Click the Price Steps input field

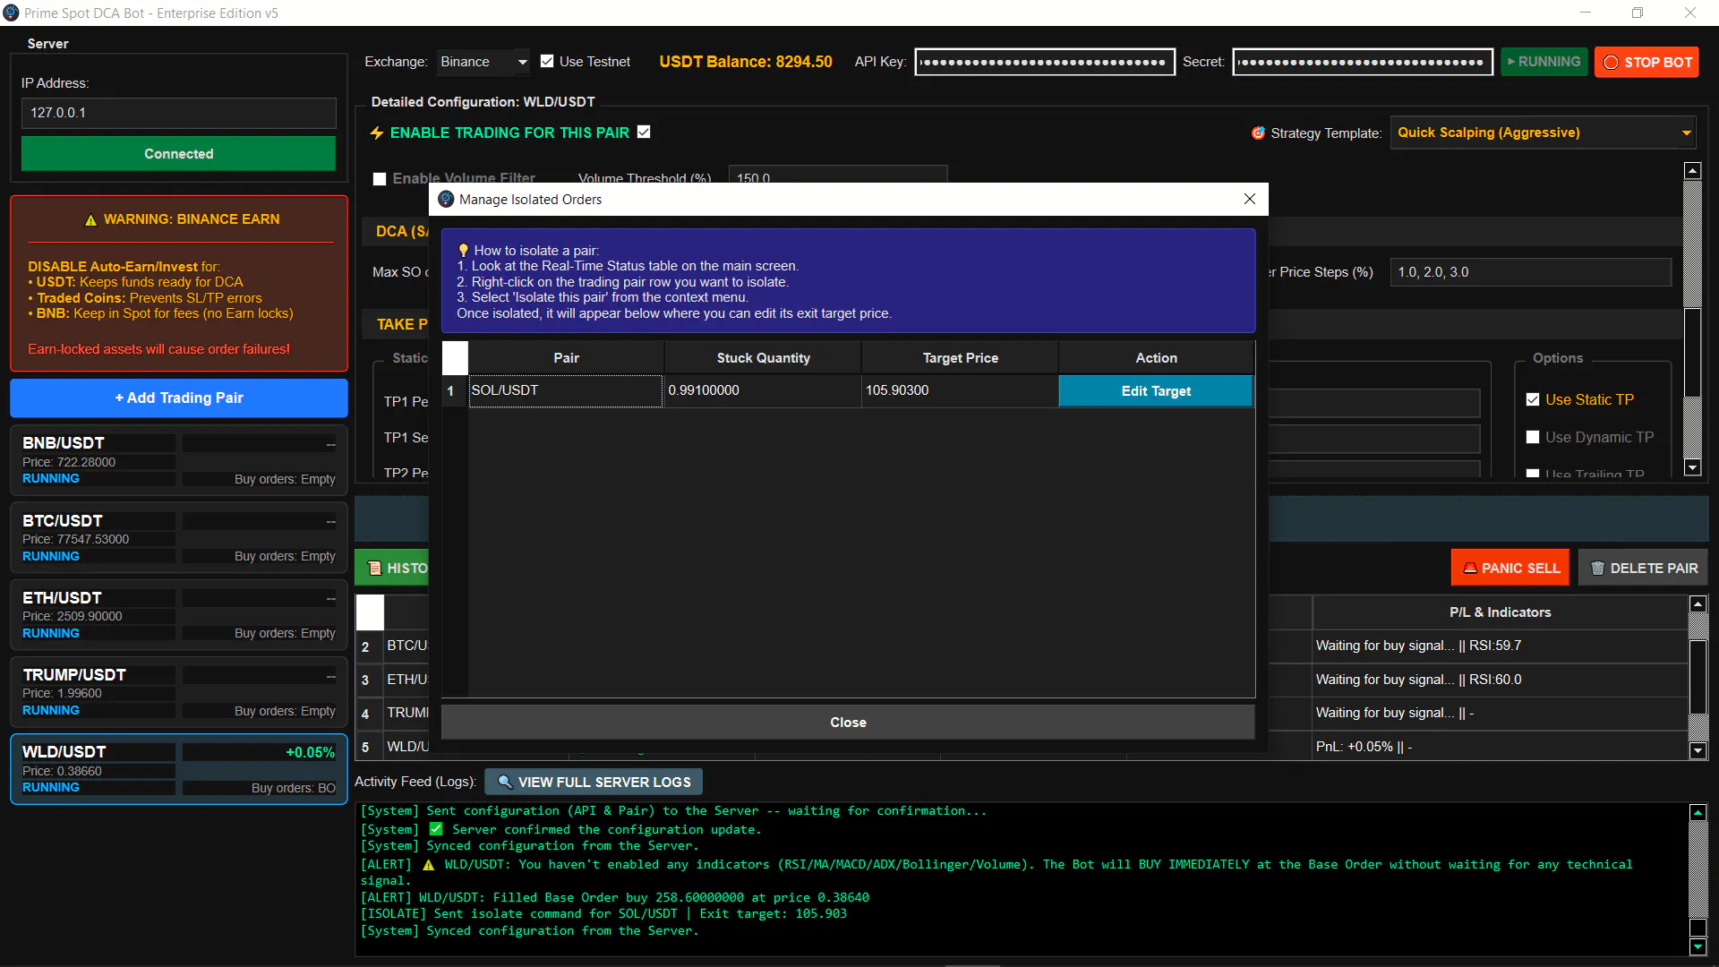point(1530,272)
